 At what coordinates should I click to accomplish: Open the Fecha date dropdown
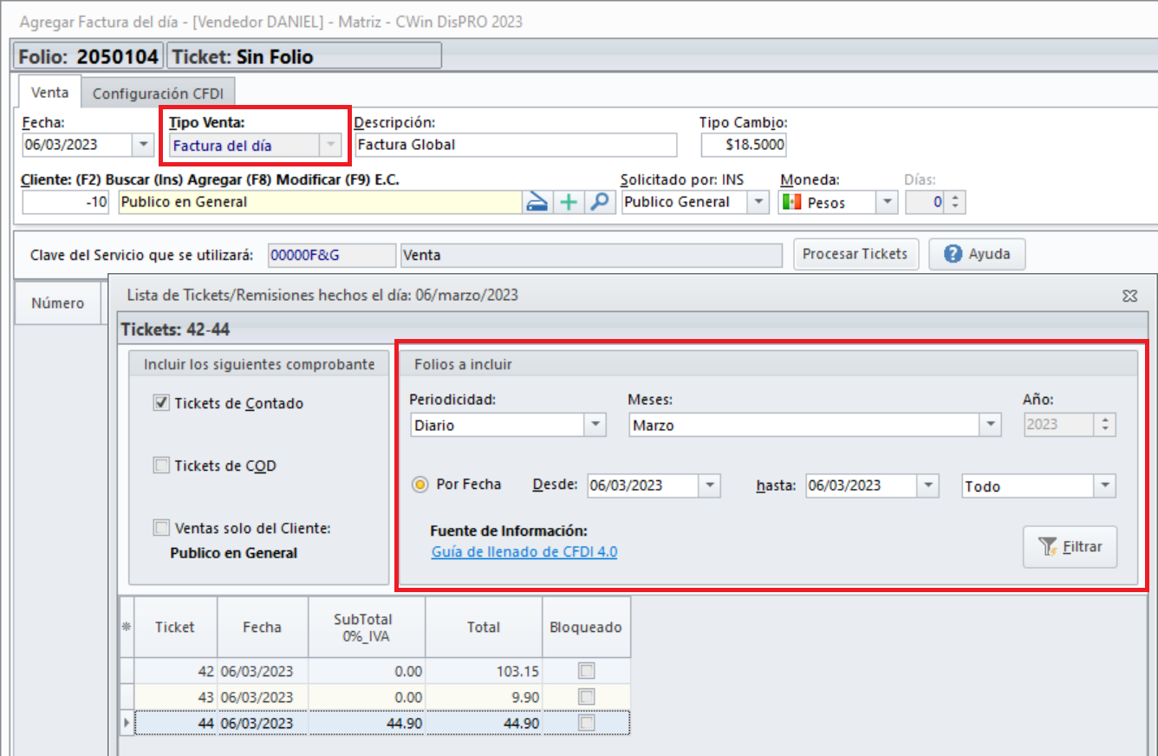tap(143, 145)
